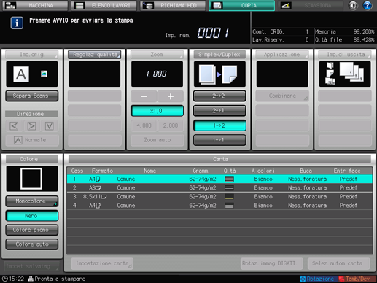Click the output sorting stack icon
The width and height of the screenshot is (377, 283).
coord(351,71)
